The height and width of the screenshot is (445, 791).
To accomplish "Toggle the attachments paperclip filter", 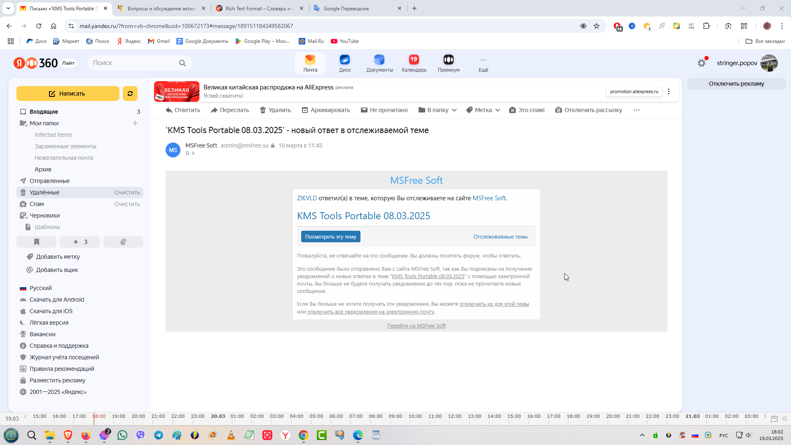I will point(123,242).
